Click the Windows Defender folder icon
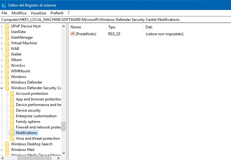 tap(7, 82)
